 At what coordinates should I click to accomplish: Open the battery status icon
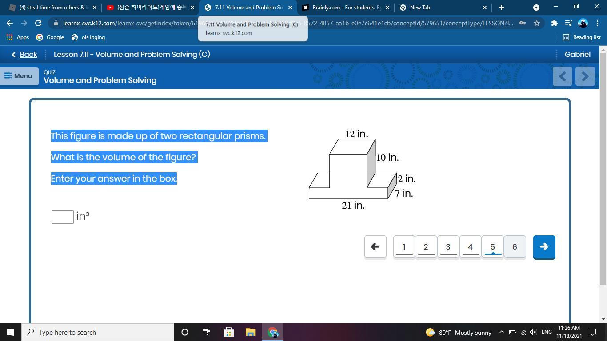pos(512,332)
